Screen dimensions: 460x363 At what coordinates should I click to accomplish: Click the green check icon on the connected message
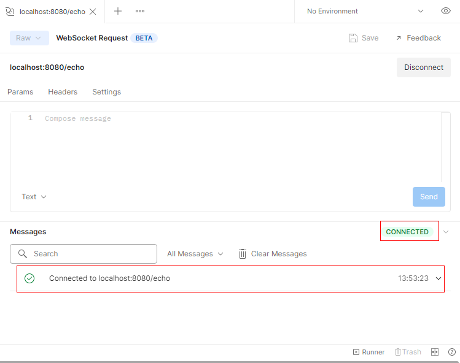point(29,278)
